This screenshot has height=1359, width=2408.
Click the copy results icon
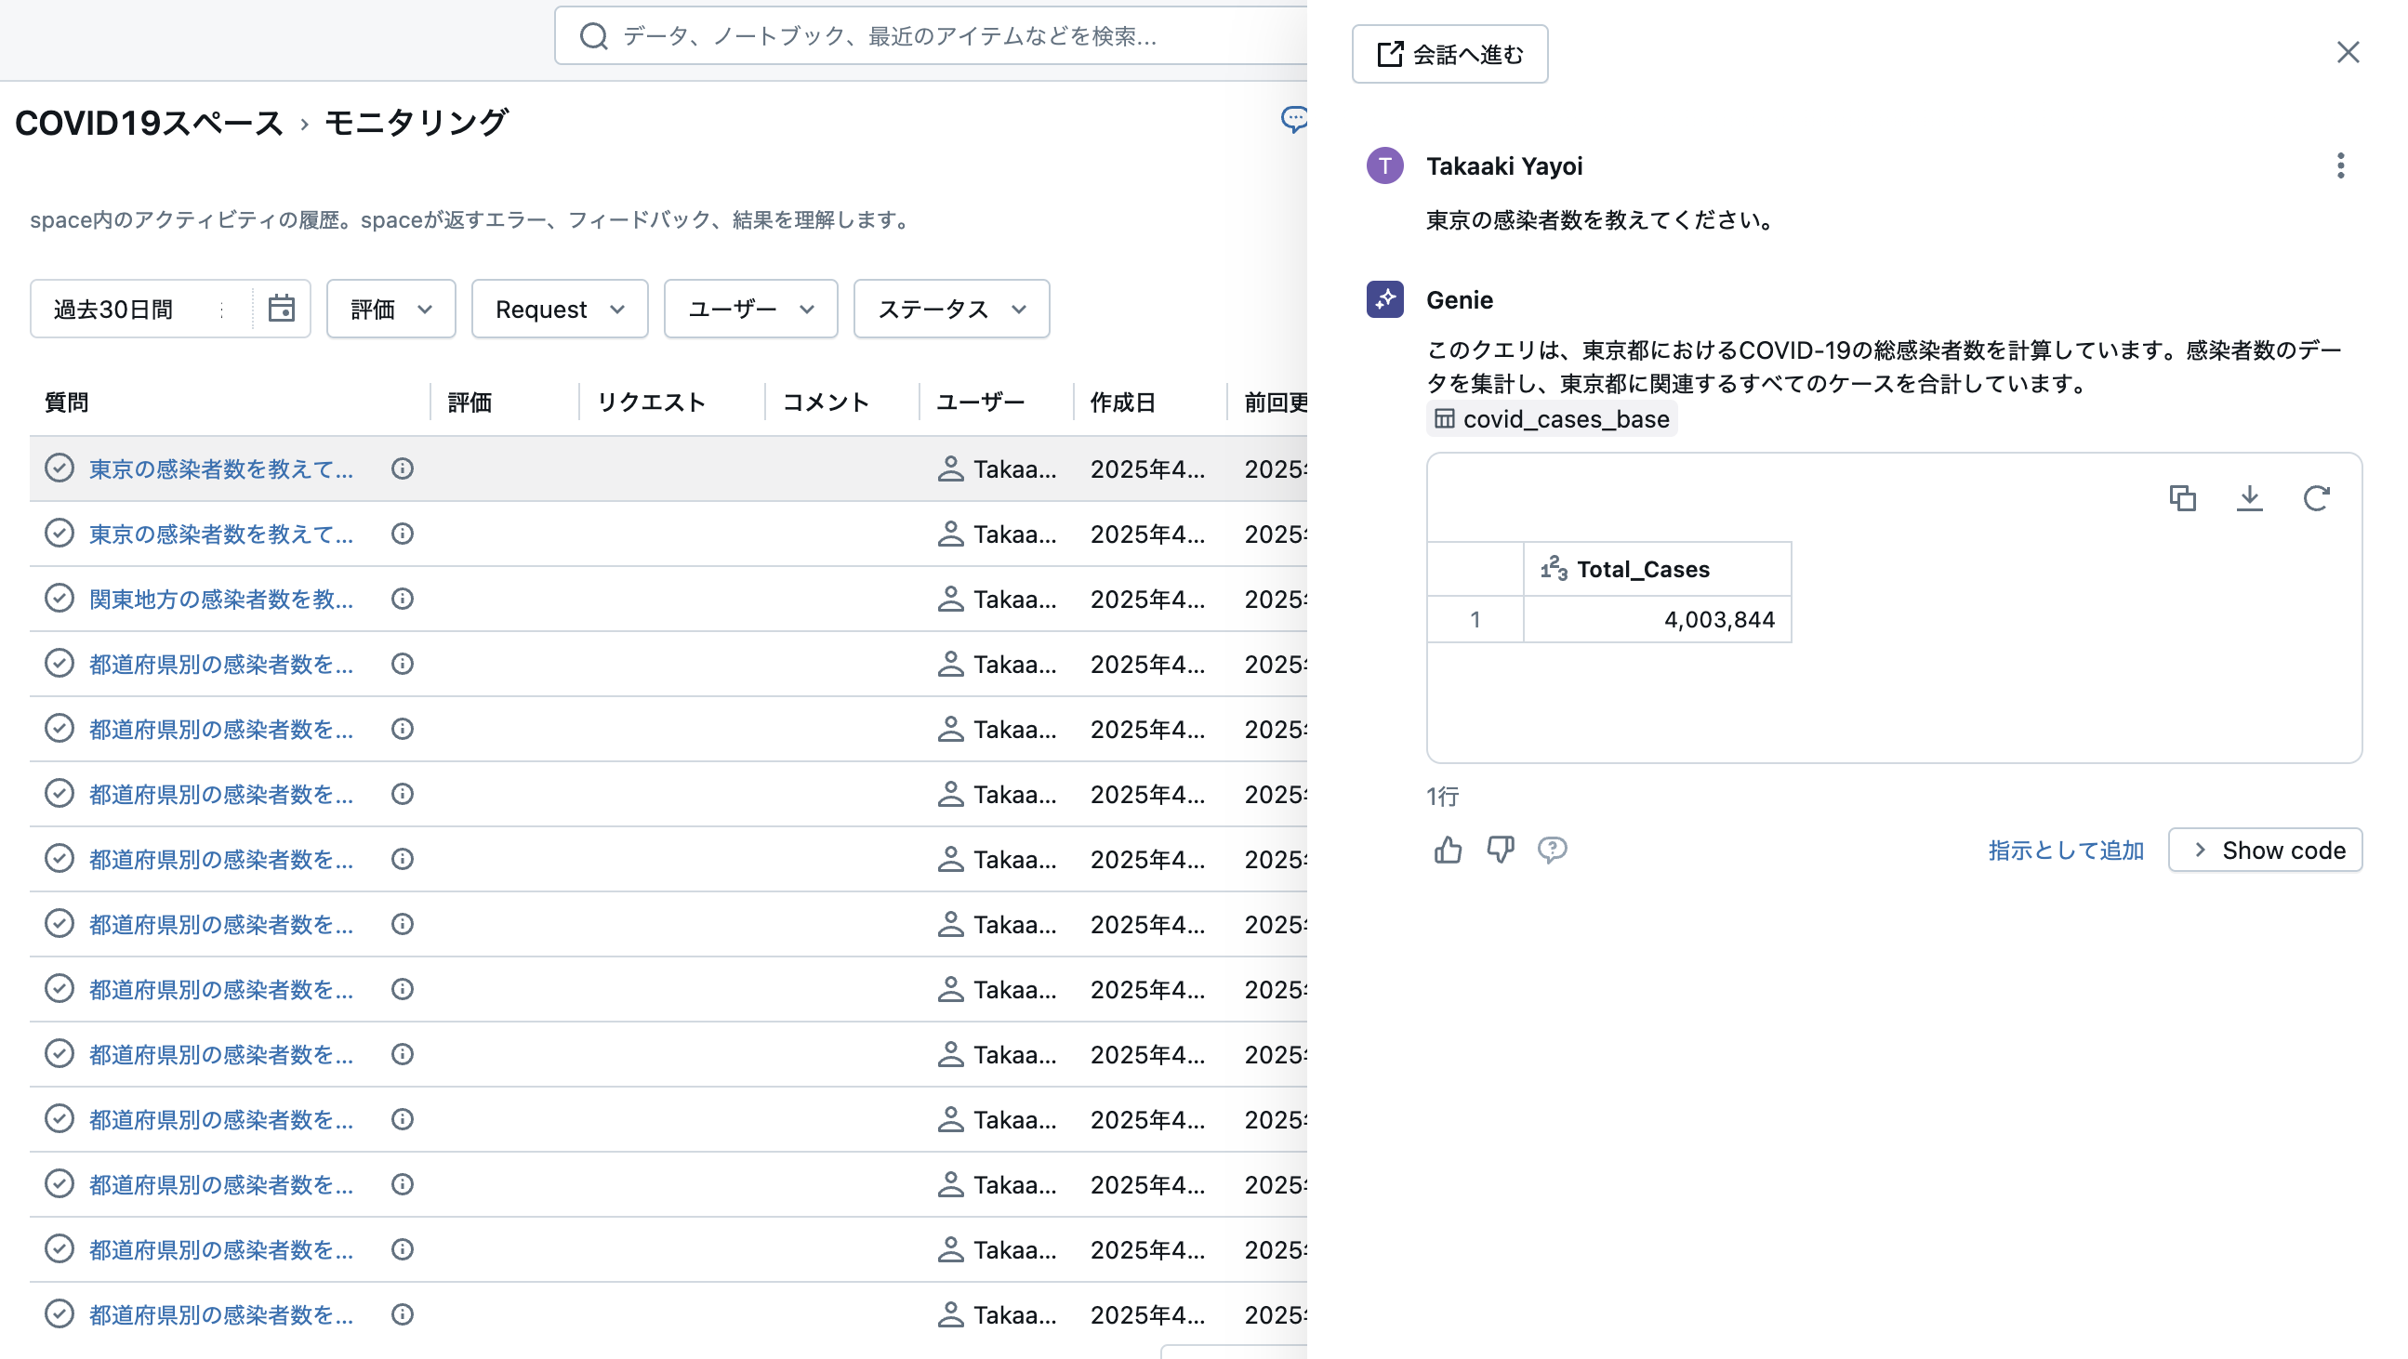[2185, 499]
